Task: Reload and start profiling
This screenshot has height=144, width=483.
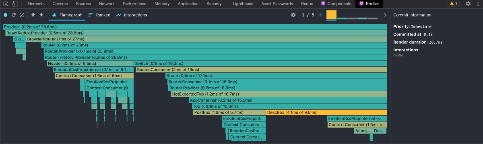Action: pos(14,15)
